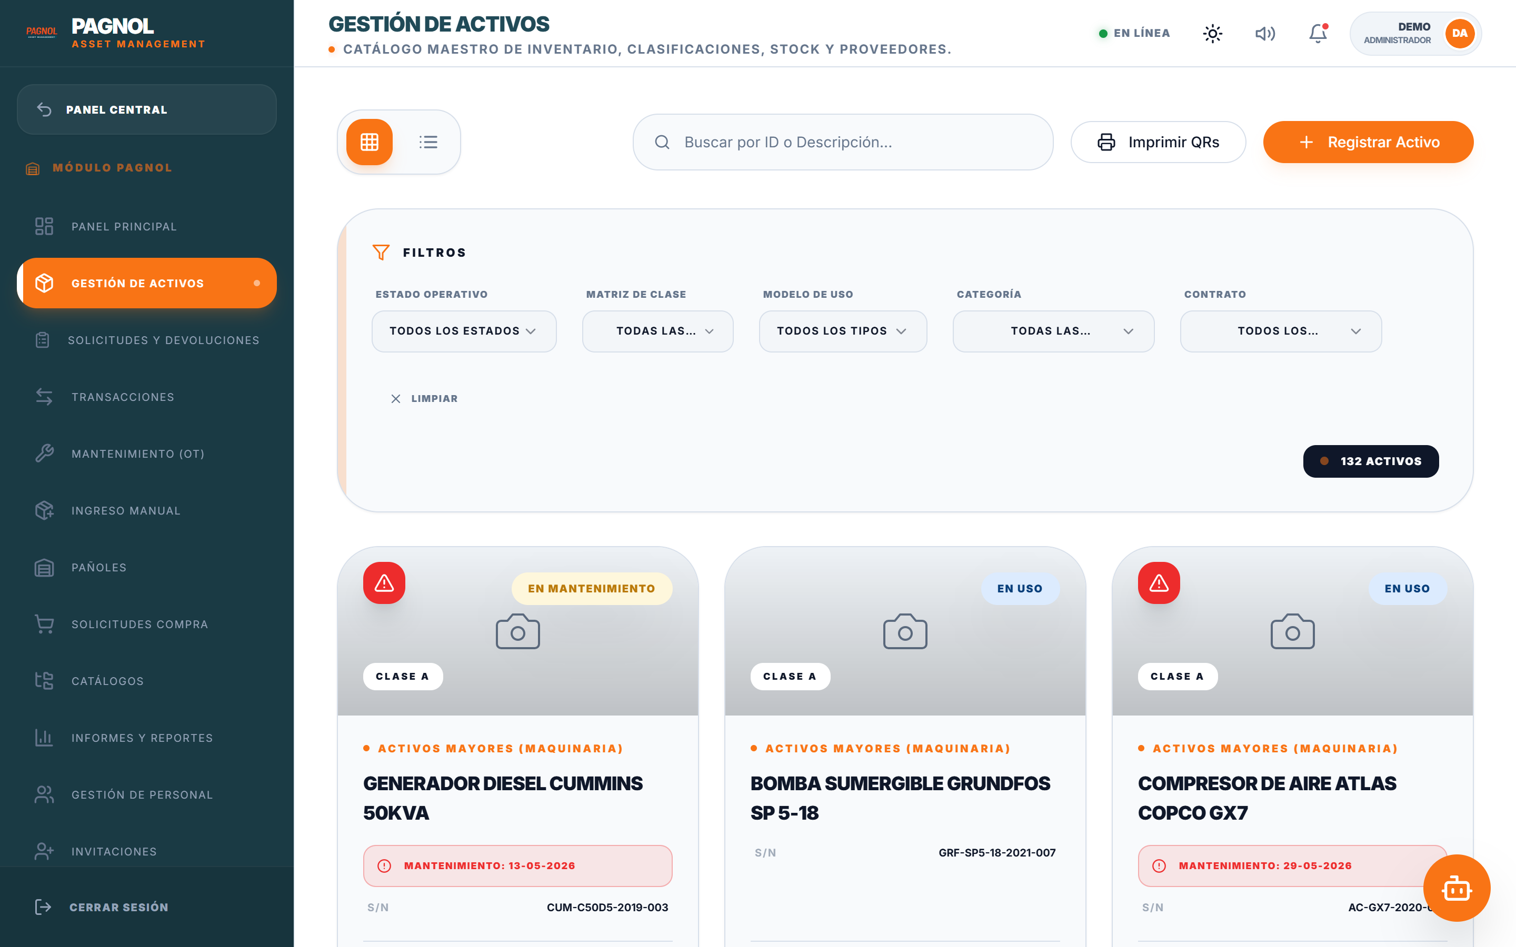The width and height of the screenshot is (1516, 947).
Task: Click the Informes y Reportes chart icon
Action: (44, 738)
